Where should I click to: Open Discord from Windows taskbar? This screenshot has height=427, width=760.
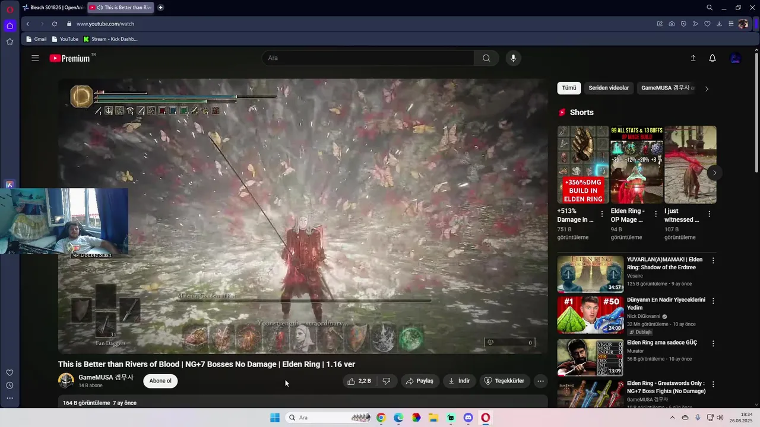(x=468, y=418)
